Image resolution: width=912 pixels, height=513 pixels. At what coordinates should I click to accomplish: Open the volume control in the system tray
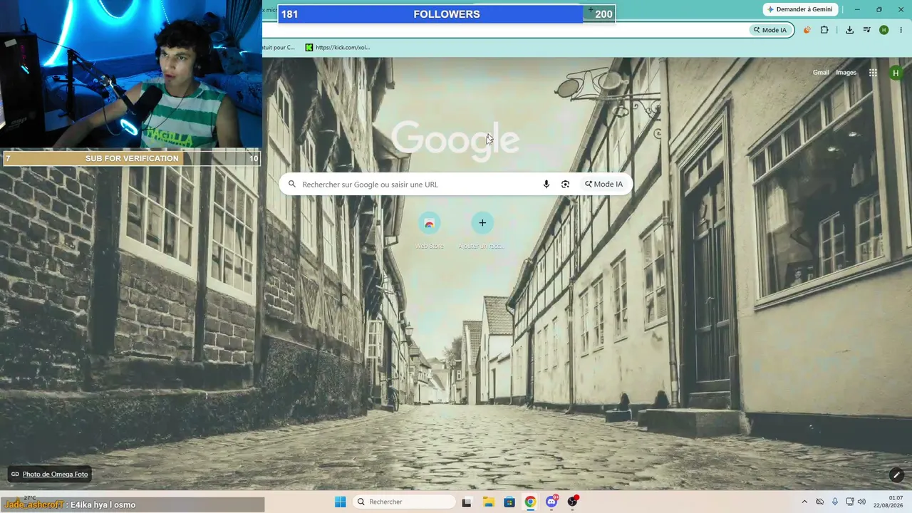tap(862, 502)
